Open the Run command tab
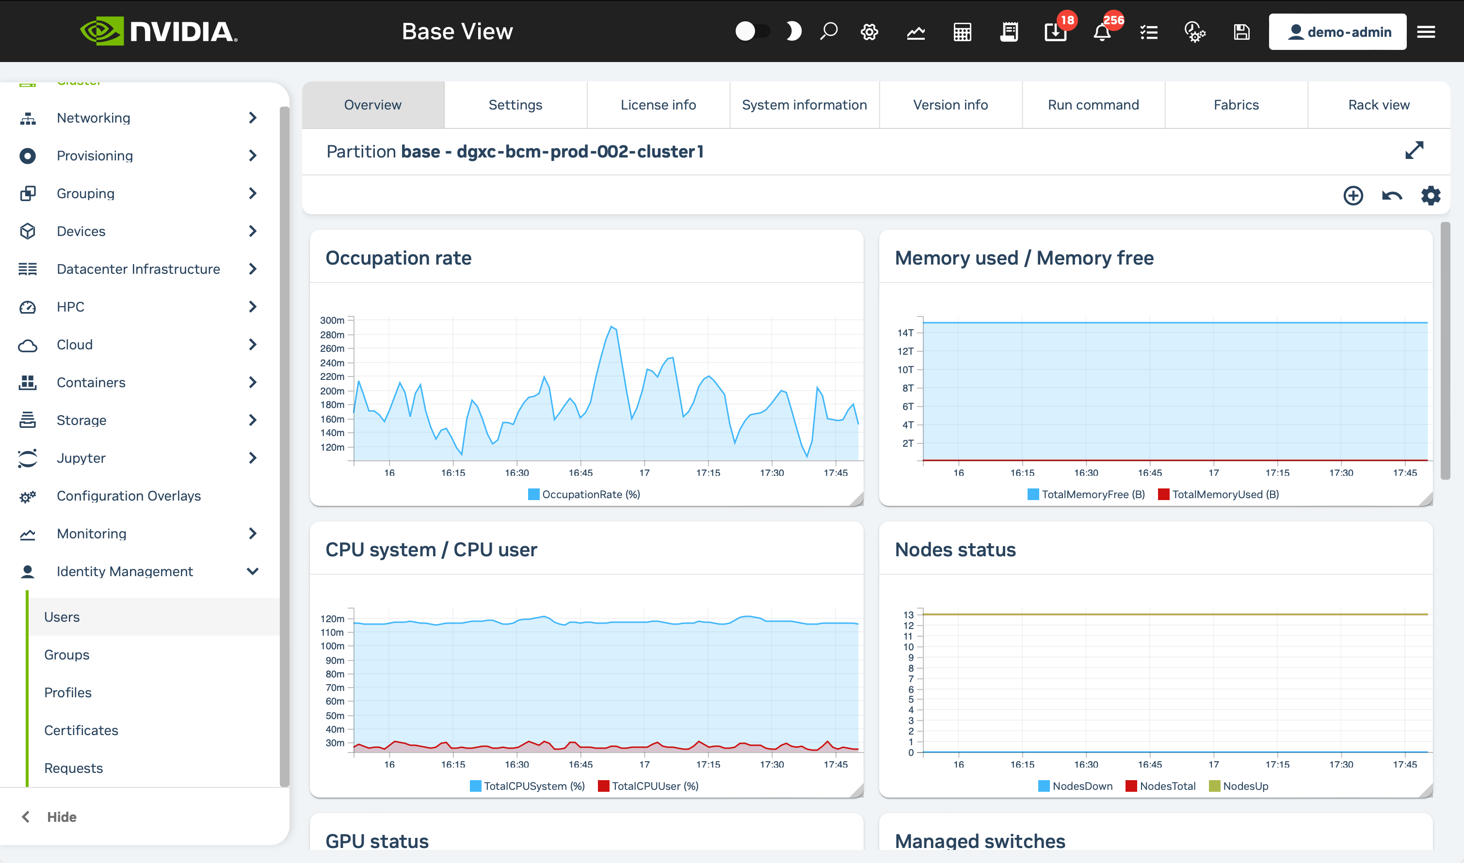The image size is (1464, 863). [x=1094, y=105]
